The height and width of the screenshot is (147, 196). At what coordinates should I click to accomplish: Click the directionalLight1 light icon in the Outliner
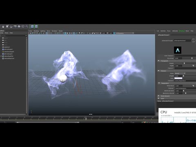tap(3, 52)
